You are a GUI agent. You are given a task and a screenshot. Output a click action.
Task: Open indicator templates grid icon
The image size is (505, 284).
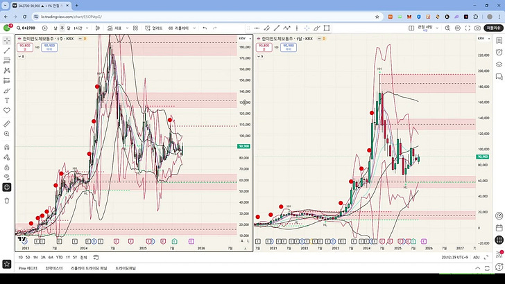coord(135,28)
